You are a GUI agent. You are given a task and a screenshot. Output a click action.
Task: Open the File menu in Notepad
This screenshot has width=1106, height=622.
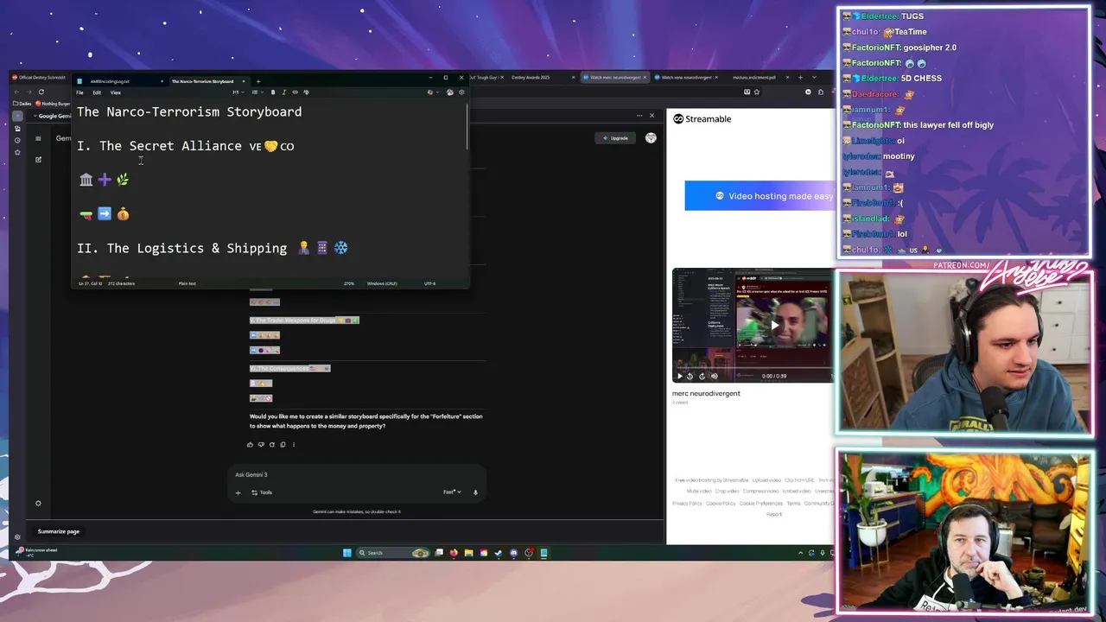coord(79,92)
